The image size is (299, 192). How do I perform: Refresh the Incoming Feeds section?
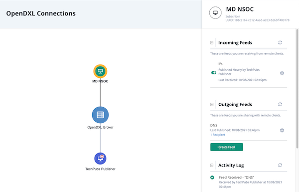coord(280,42)
